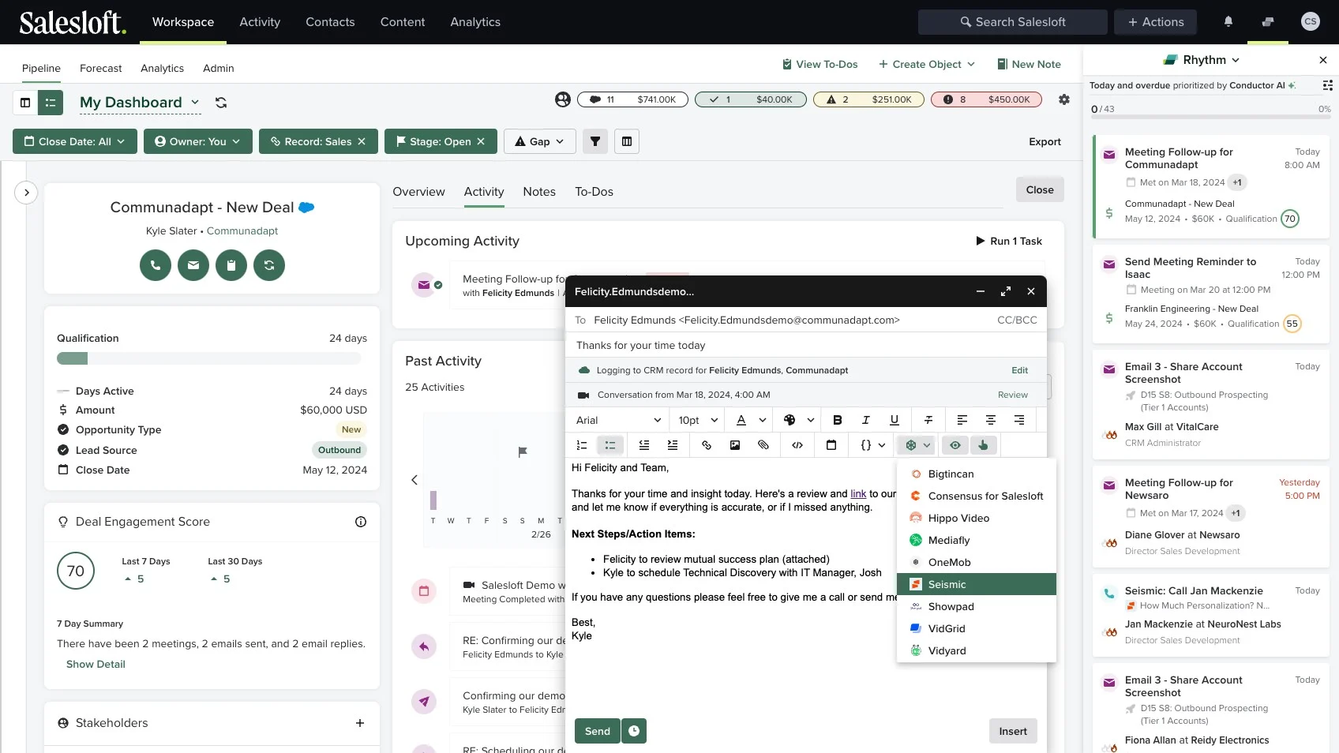Center align email text
This screenshot has height=753, width=1339.
pos(991,420)
